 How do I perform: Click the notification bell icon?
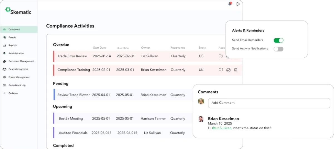tap(230, 4)
